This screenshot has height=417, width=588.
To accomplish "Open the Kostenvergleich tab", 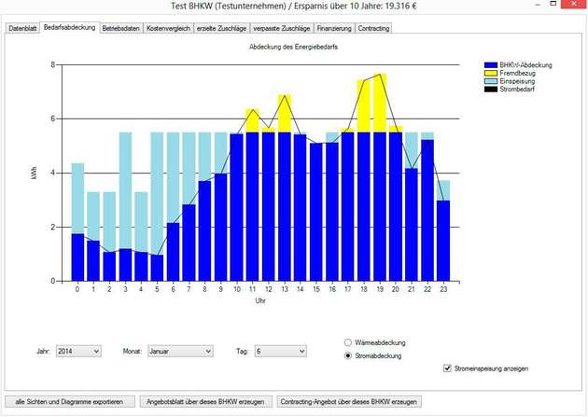I will (168, 29).
